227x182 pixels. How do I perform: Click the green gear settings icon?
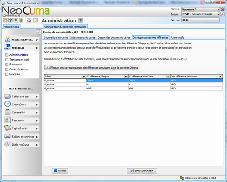[x=21, y=20]
